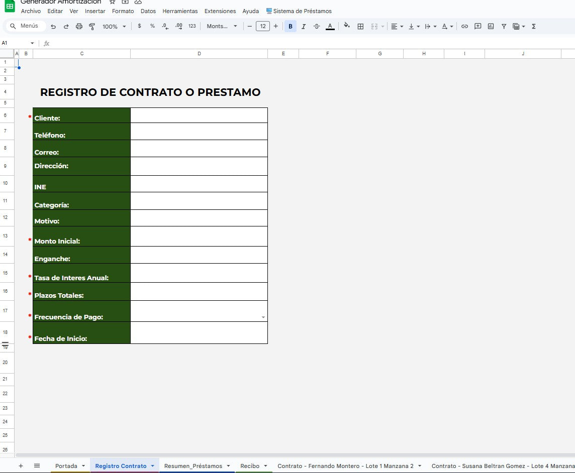This screenshot has height=473, width=575.
Task: Open the Formato menu
Action: pyautogui.click(x=123, y=11)
